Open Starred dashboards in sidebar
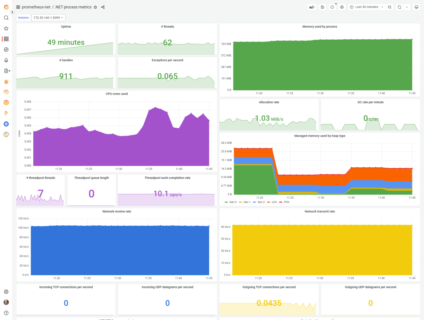Screen dimensions: 424x320 [x=6, y=28]
